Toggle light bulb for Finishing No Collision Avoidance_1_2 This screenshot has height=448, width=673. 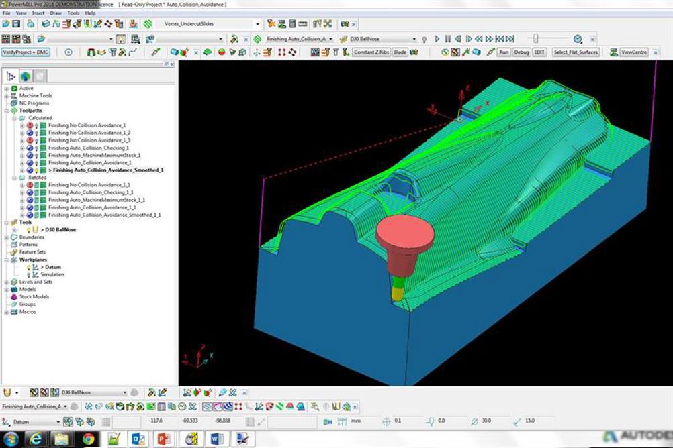pos(36,133)
